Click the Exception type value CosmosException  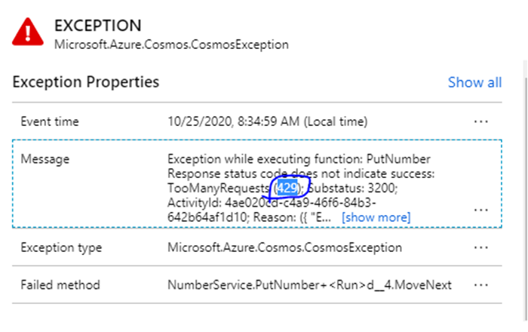285,247
